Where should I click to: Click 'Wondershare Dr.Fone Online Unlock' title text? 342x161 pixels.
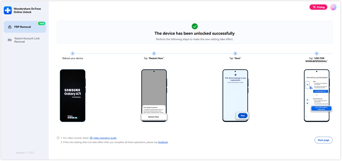click(27, 11)
